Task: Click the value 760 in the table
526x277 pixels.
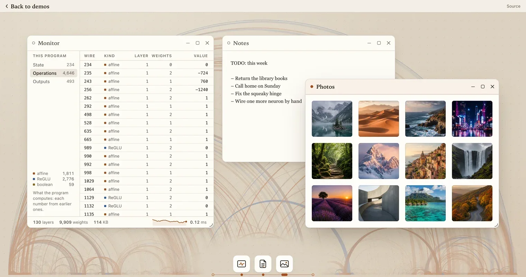Action: [x=204, y=81]
